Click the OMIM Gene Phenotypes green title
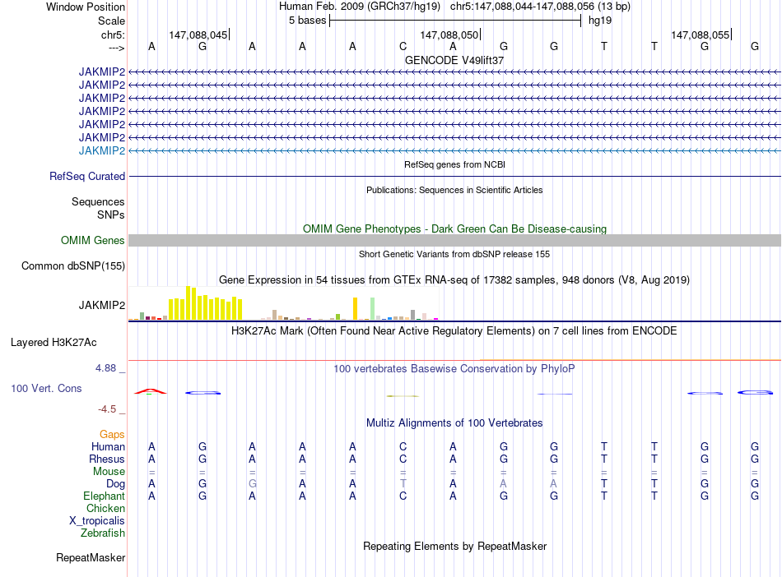Image resolution: width=782 pixels, height=577 pixels. (x=454, y=229)
